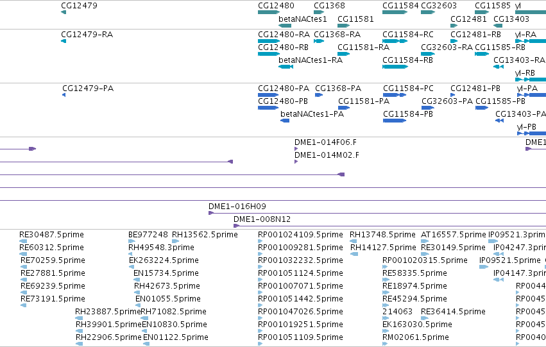Click the RE70259.5prime EST label

pos(53,260)
